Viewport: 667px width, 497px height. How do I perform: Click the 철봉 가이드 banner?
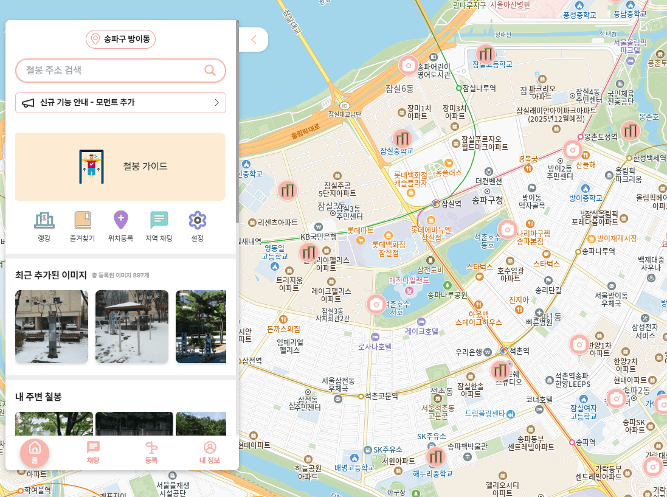coord(120,167)
